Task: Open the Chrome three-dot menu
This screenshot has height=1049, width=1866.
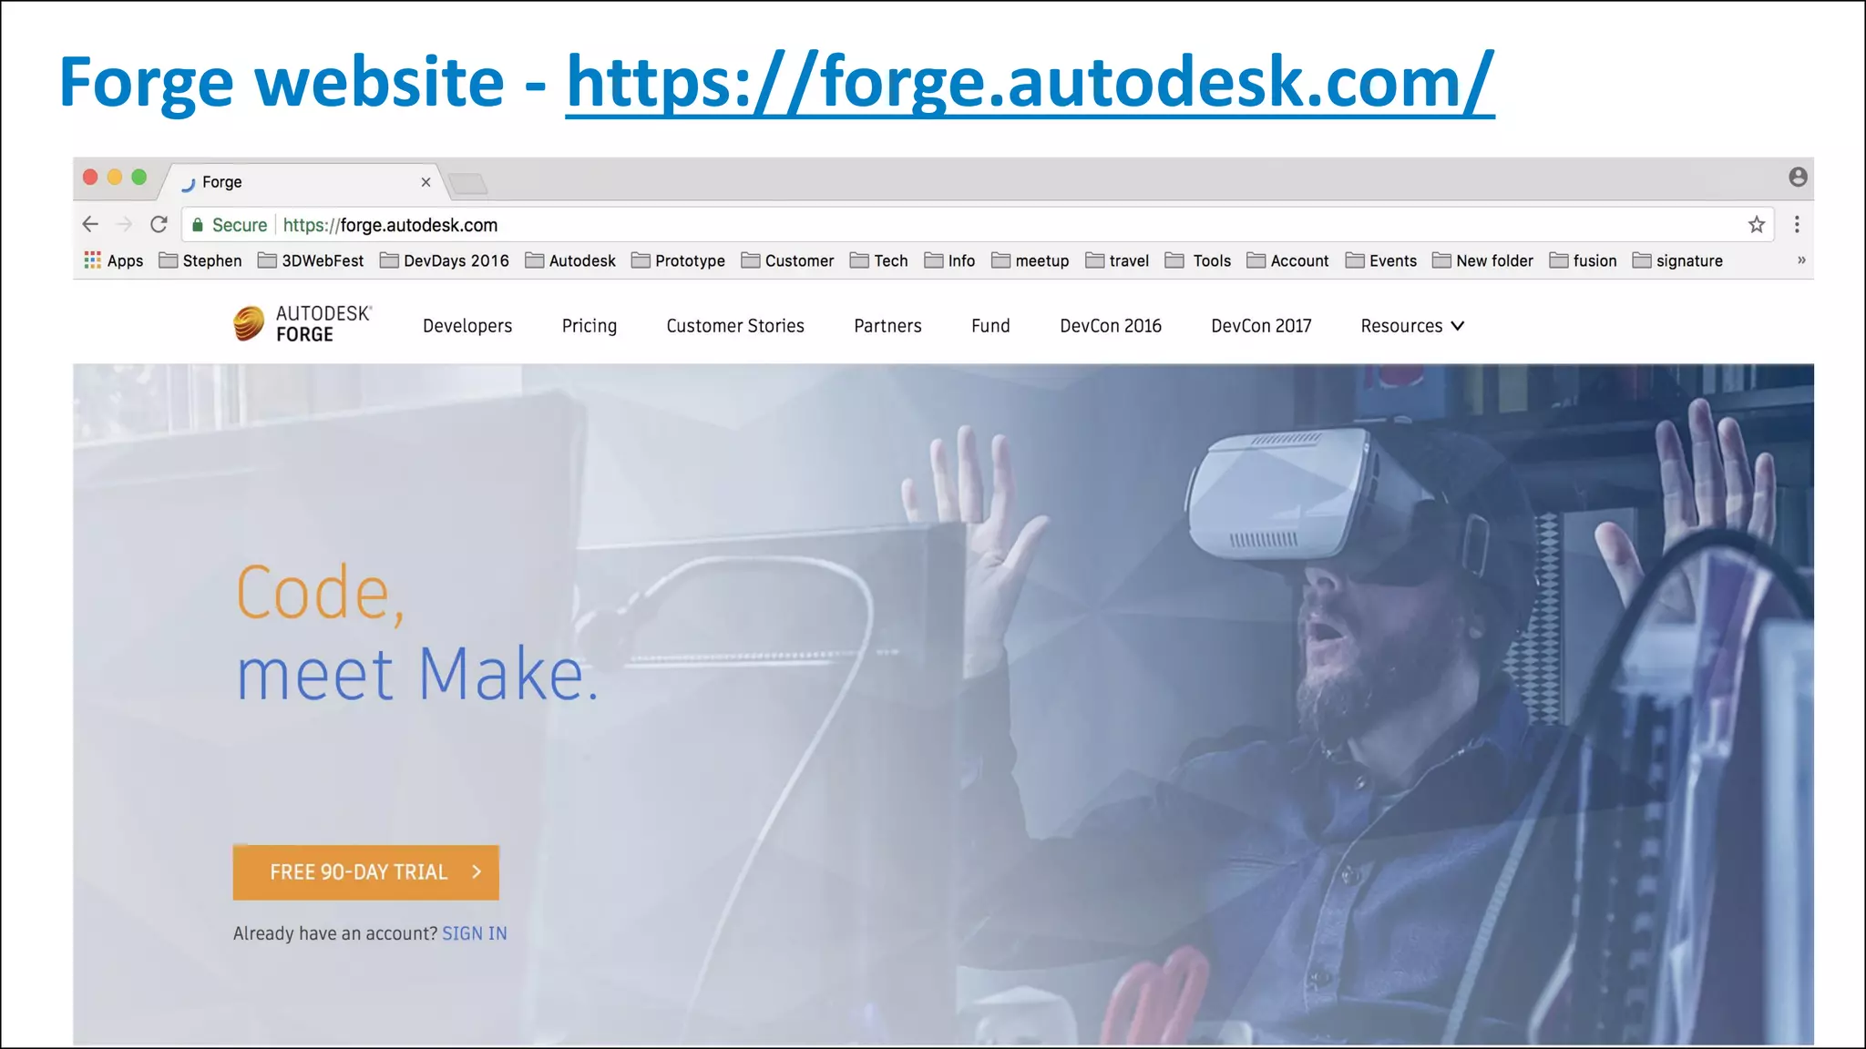Action: (1797, 224)
